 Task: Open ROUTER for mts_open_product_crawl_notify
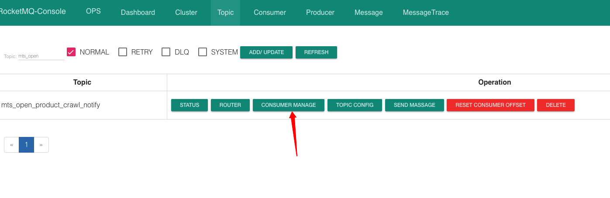230,105
